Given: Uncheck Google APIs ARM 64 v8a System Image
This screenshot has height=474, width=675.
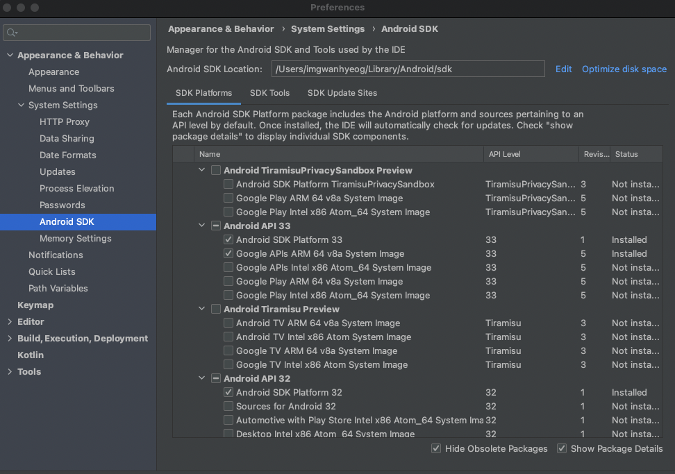Looking at the screenshot, I should [x=228, y=253].
